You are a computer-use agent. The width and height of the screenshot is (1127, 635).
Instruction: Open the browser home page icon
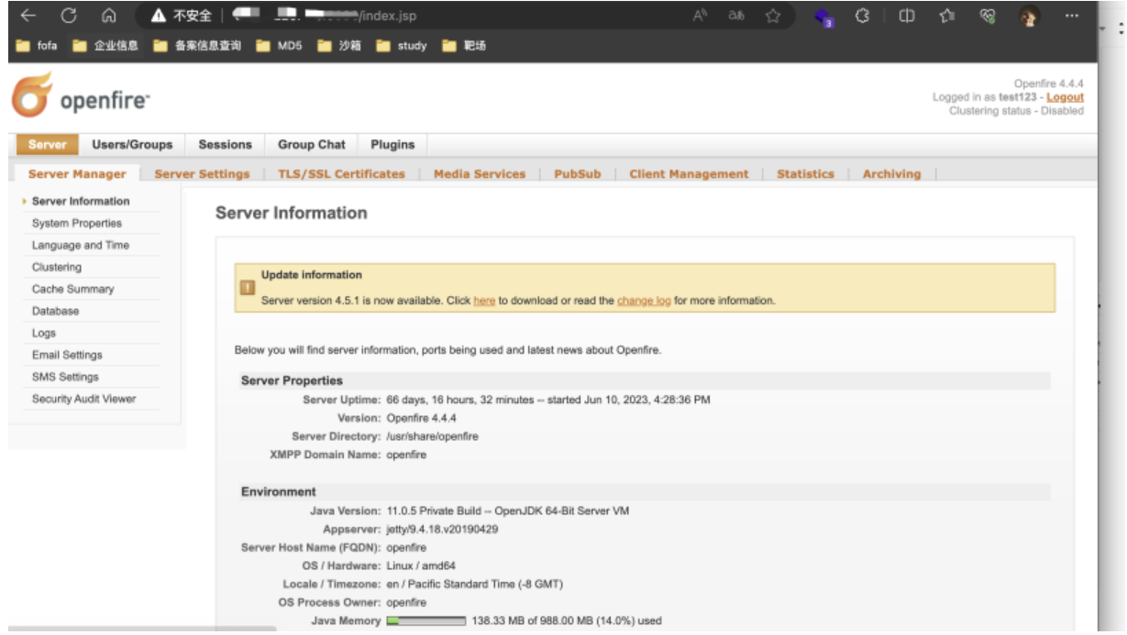(x=108, y=16)
